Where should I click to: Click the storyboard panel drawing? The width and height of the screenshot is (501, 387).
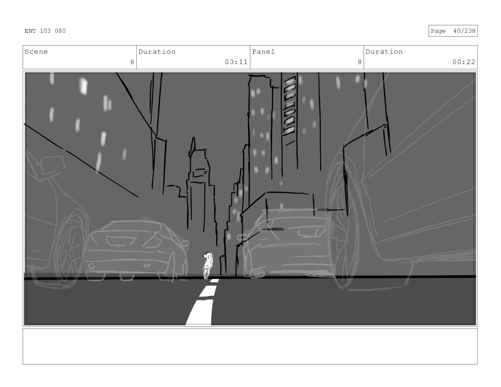point(250,199)
